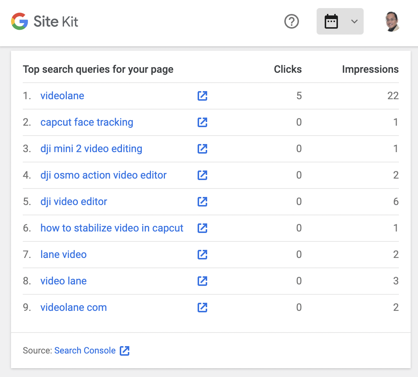Screen dimensions: 418x377
Task: Click the calendar date range icon
Action: (x=331, y=21)
